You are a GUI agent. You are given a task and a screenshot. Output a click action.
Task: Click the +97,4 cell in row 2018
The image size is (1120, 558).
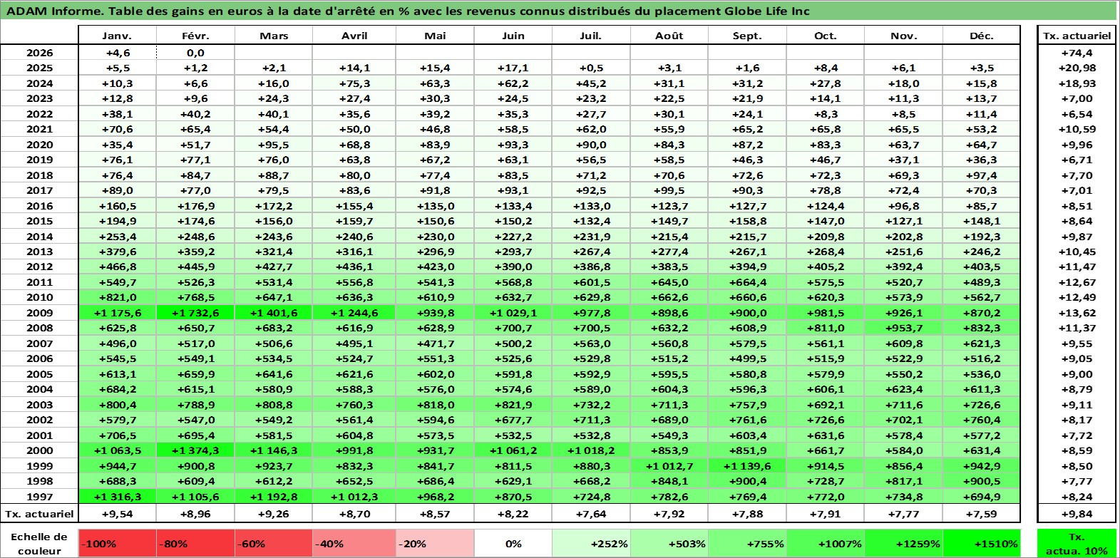coord(982,175)
